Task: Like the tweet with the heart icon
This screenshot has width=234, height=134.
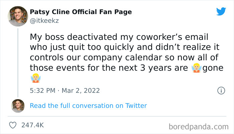Action: click(13, 125)
